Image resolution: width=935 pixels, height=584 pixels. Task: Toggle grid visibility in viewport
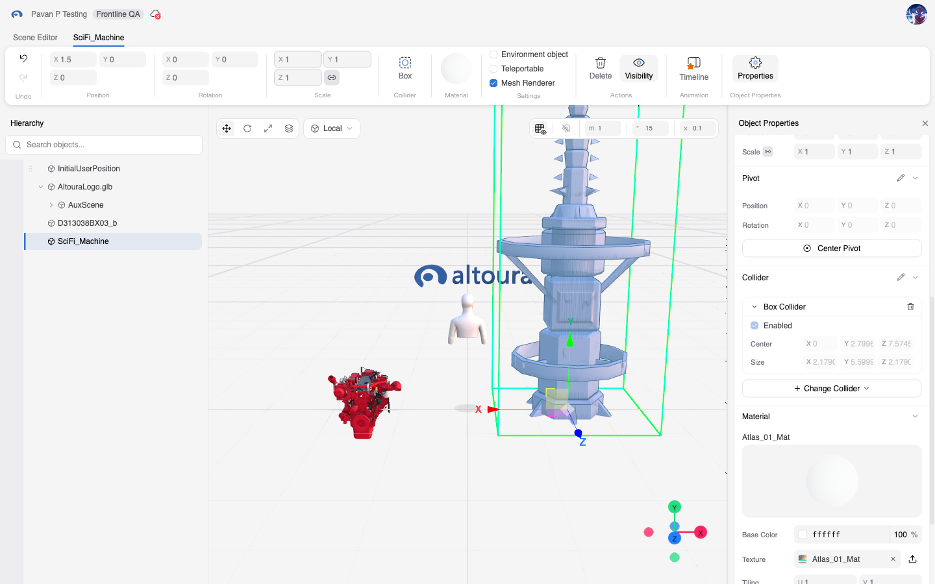[x=540, y=128]
